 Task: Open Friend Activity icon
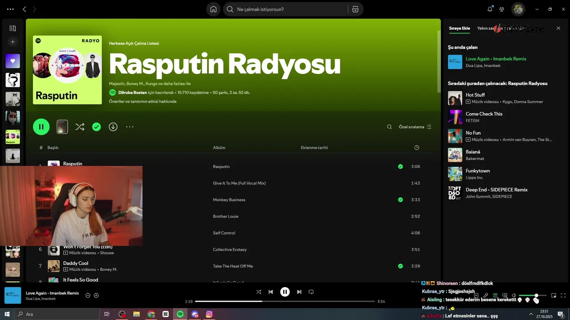tap(502, 9)
